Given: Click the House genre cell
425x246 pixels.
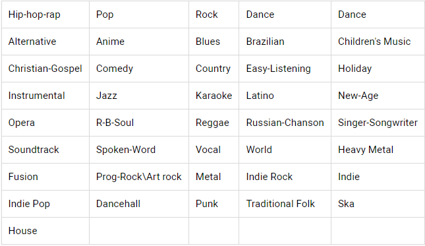Looking at the screenshot, I should [x=45, y=231].
